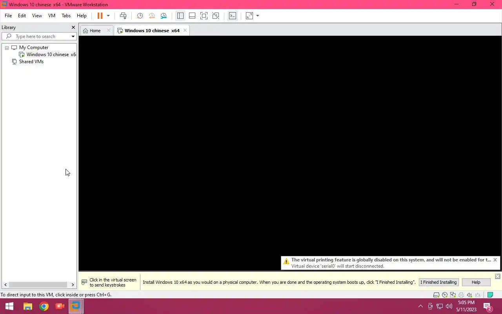
Task: Toggle the console view toolbar button
Action: coord(233,16)
